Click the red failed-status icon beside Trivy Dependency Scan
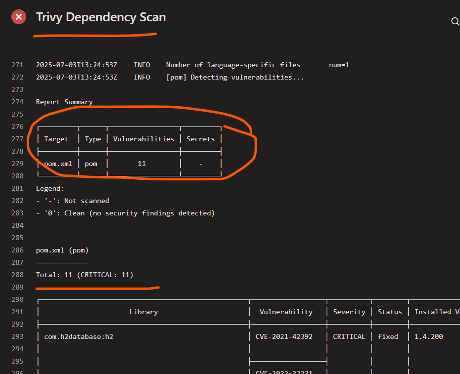The image size is (460, 374). click(x=19, y=17)
